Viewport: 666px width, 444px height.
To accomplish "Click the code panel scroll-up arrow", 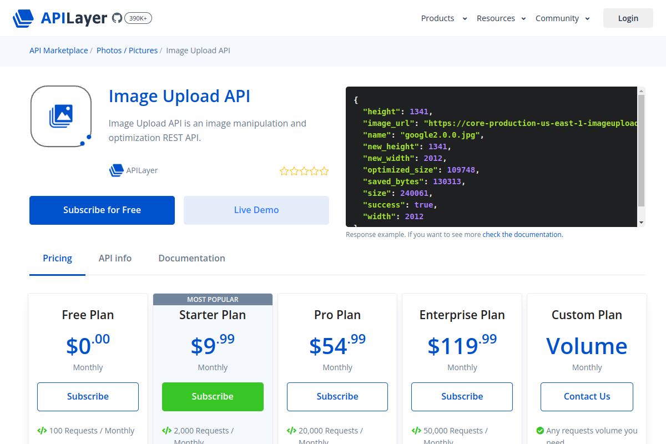I will pyautogui.click(x=642, y=90).
